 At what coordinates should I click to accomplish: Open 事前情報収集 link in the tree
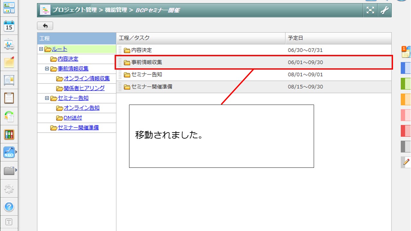coord(73,69)
